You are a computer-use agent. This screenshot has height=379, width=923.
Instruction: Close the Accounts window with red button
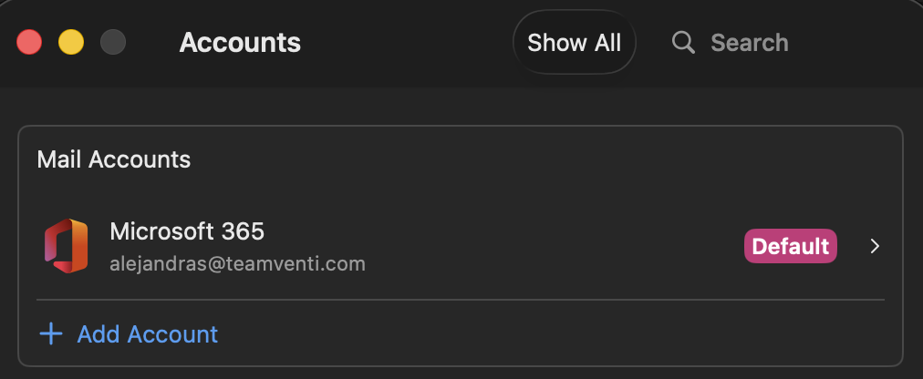(29, 43)
